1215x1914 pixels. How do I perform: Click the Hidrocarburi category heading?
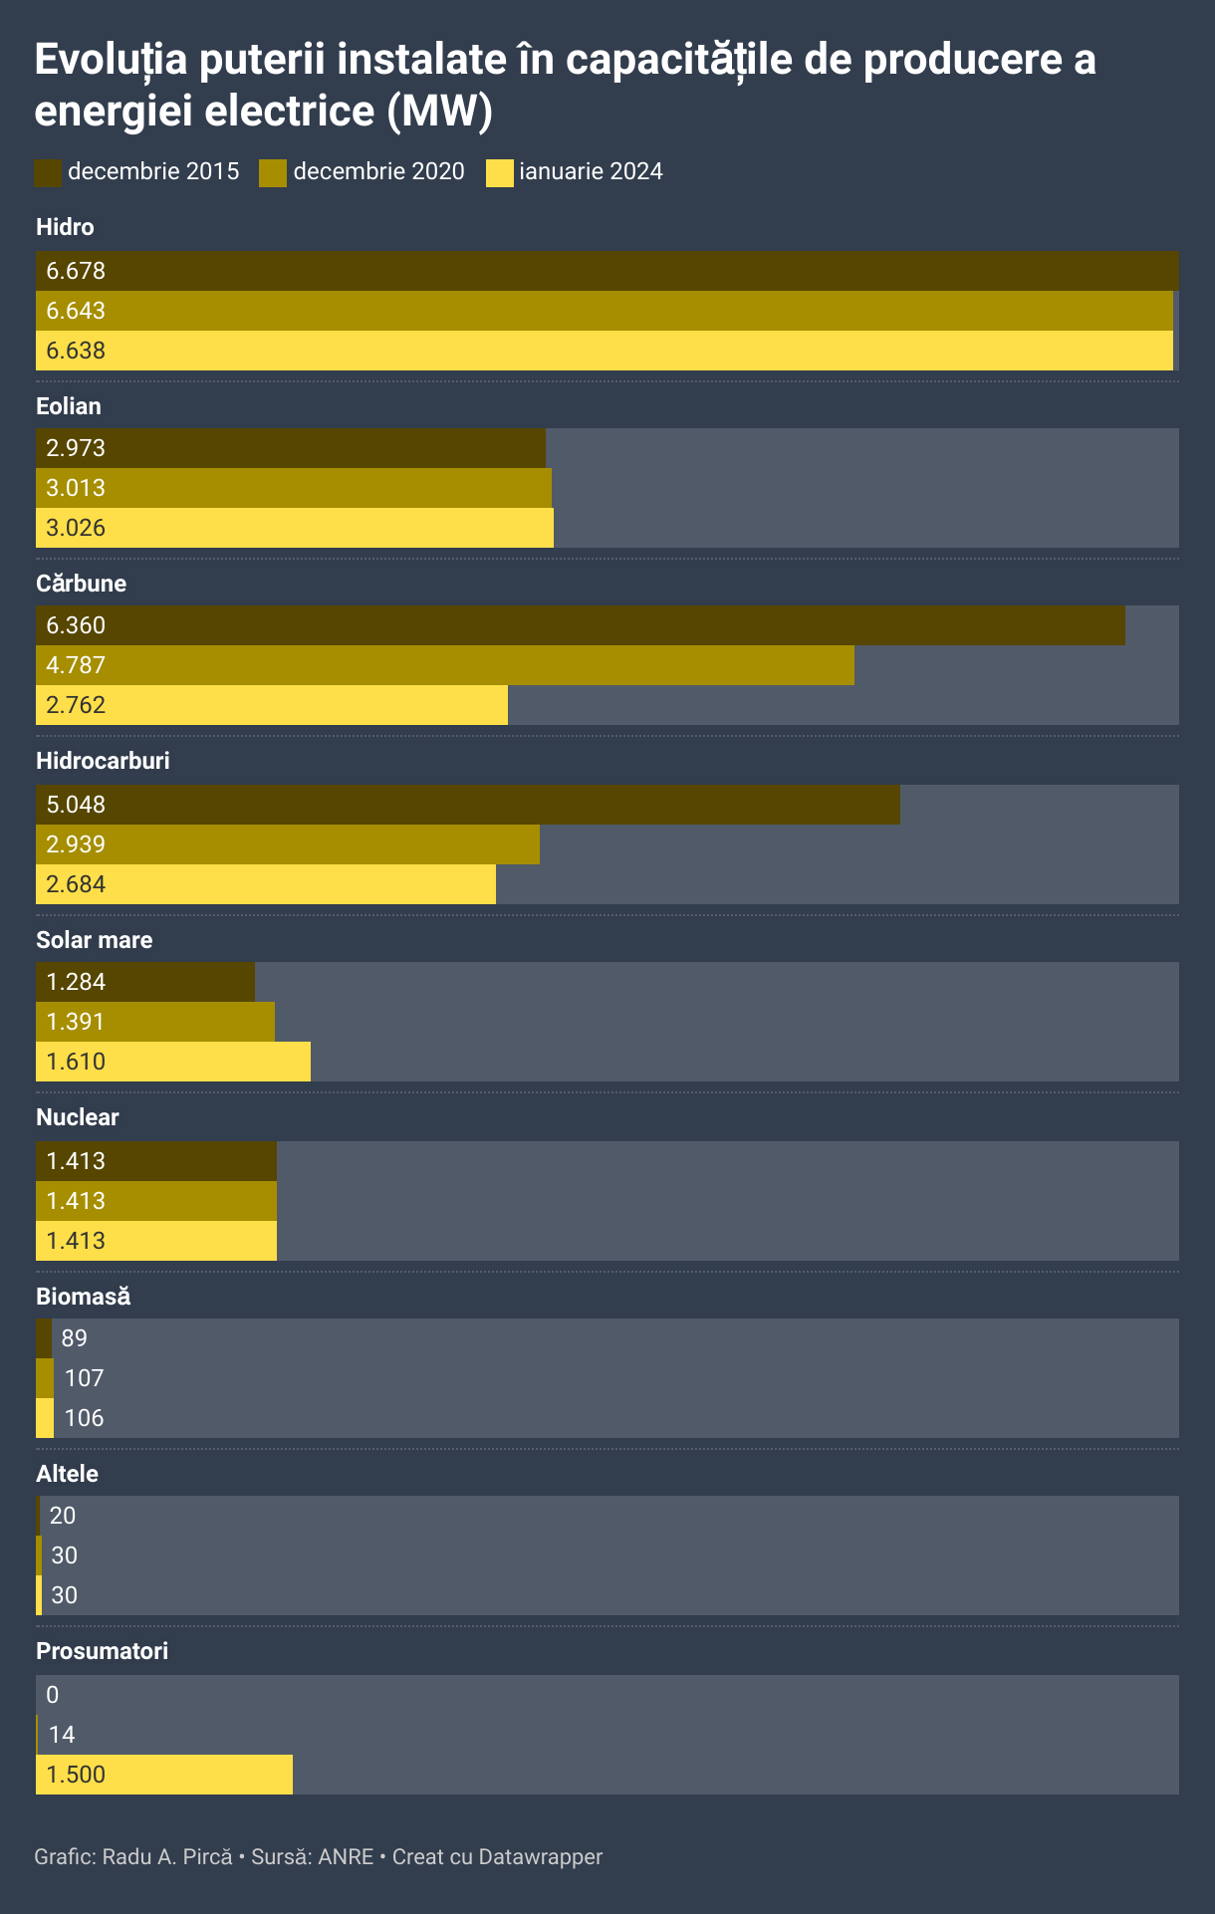click(x=103, y=761)
